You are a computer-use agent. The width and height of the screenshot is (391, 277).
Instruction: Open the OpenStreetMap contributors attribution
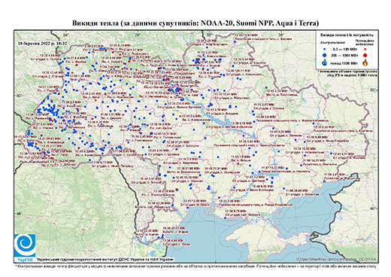pyautogui.click(x=336, y=259)
